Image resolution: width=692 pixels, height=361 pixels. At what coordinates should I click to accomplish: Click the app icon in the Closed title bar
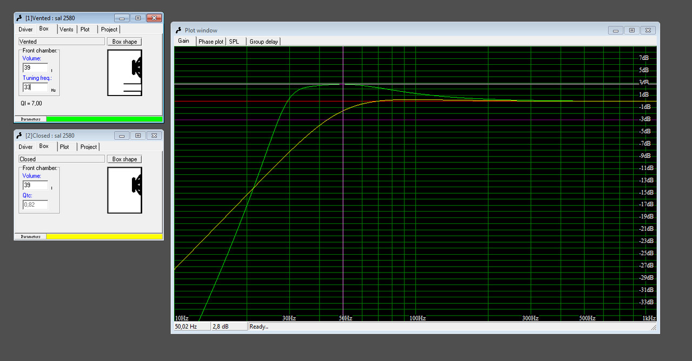tap(20, 135)
